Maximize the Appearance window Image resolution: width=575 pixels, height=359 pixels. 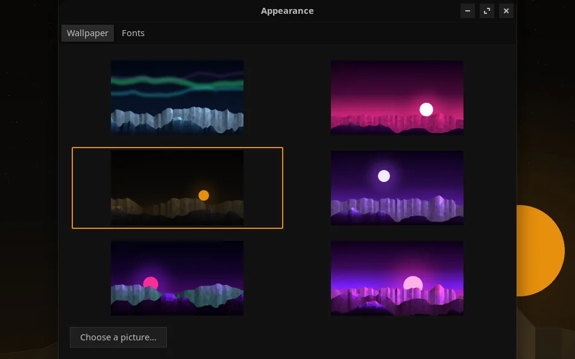(487, 11)
